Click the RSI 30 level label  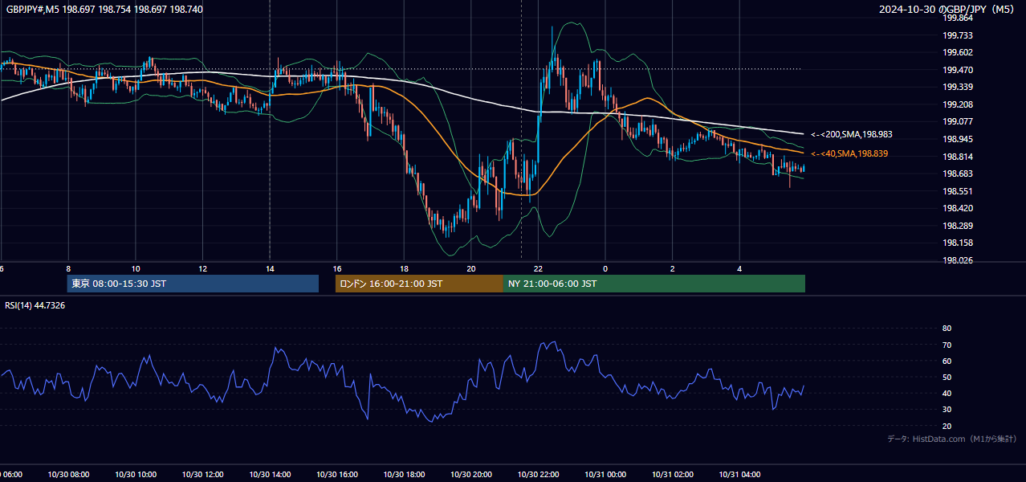[947, 410]
